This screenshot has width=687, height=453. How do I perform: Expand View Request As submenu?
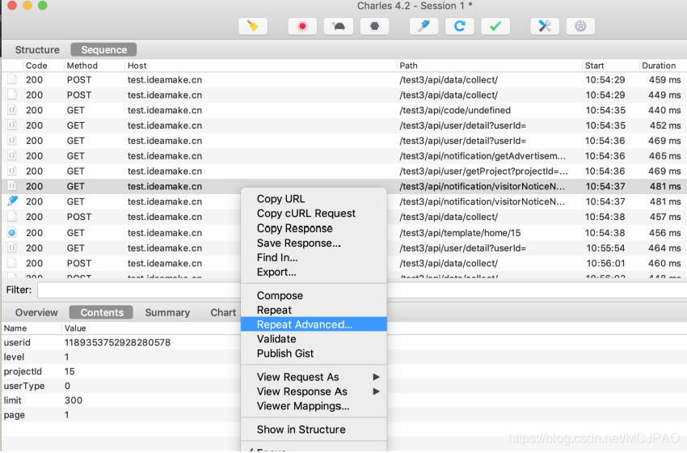(x=314, y=377)
